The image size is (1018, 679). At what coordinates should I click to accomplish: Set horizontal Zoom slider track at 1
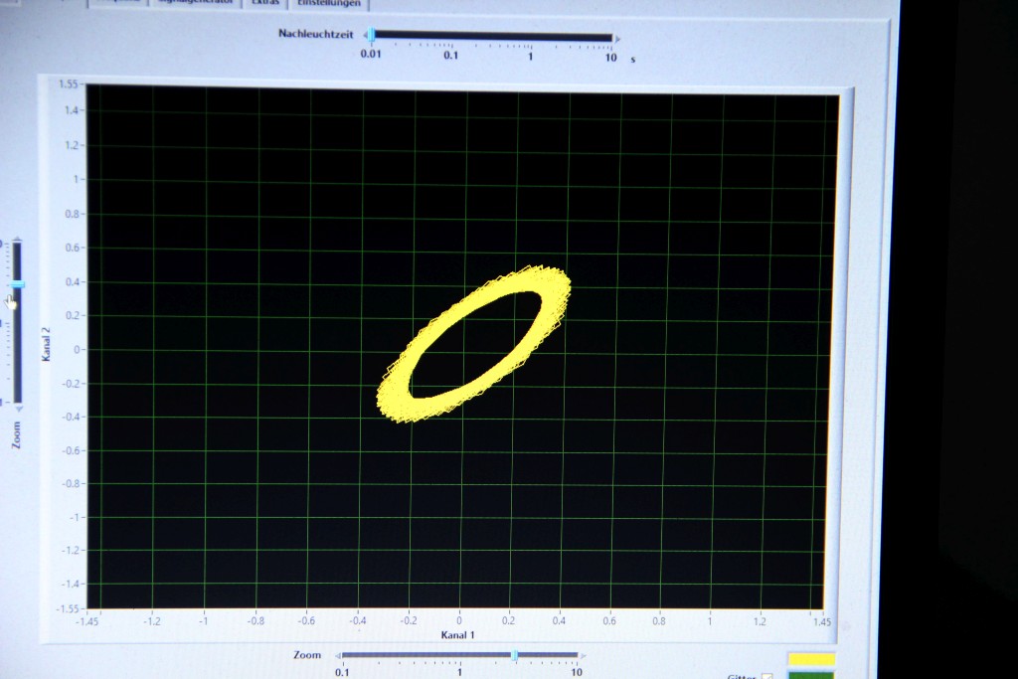[x=459, y=655]
